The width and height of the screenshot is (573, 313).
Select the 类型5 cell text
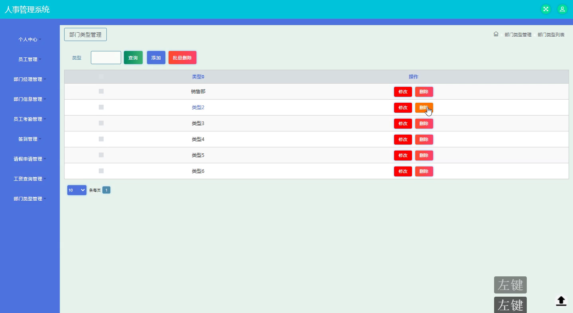pyautogui.click(x=198, y=155)
